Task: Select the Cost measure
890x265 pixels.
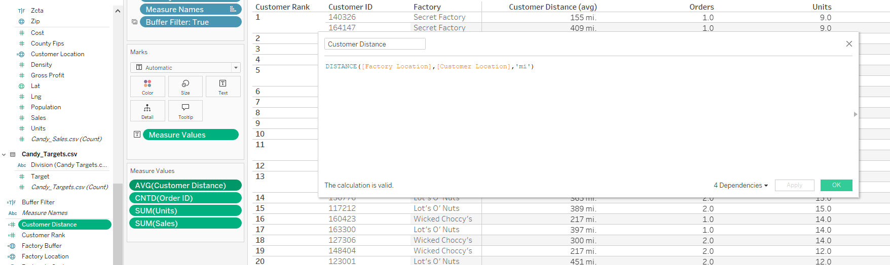Action: 38,33
